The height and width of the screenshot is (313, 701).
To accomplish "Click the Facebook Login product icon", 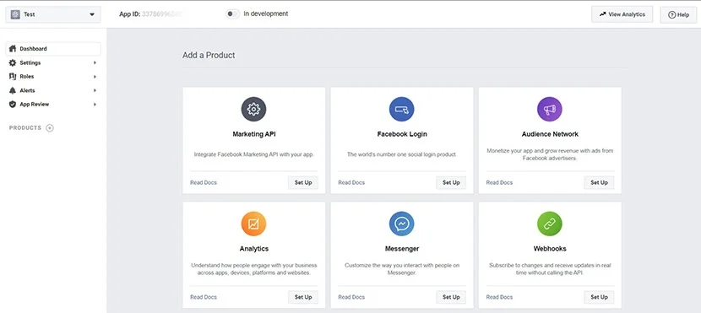I will (401, 110).
